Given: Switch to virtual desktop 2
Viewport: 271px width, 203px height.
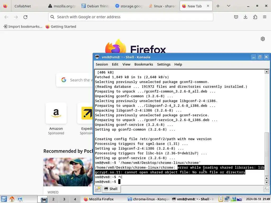Looking at the screenshot, I should [x=53, y=199].
